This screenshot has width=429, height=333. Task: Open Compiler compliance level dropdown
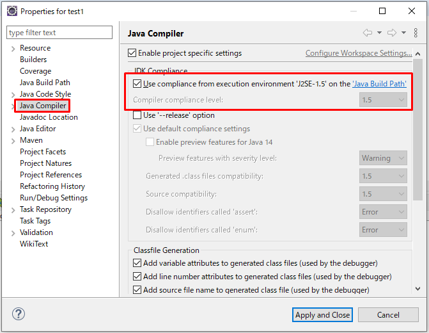(383, 100)
